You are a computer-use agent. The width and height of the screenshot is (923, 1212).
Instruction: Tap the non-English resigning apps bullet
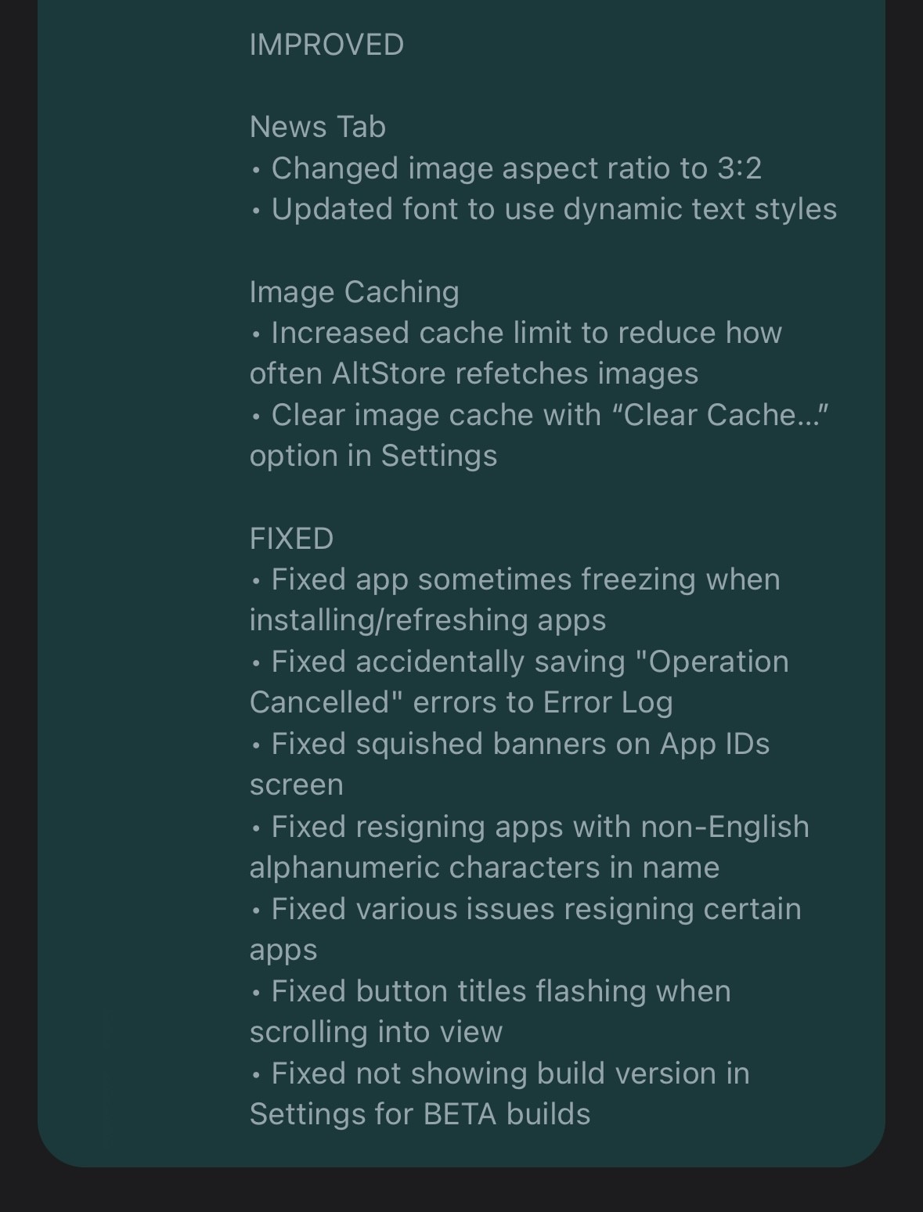530,827
